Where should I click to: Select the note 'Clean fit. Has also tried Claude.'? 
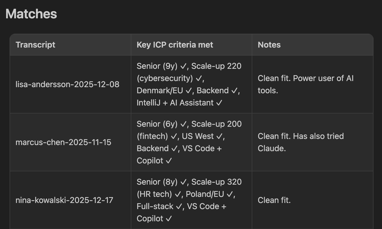[x=301, y=142]
